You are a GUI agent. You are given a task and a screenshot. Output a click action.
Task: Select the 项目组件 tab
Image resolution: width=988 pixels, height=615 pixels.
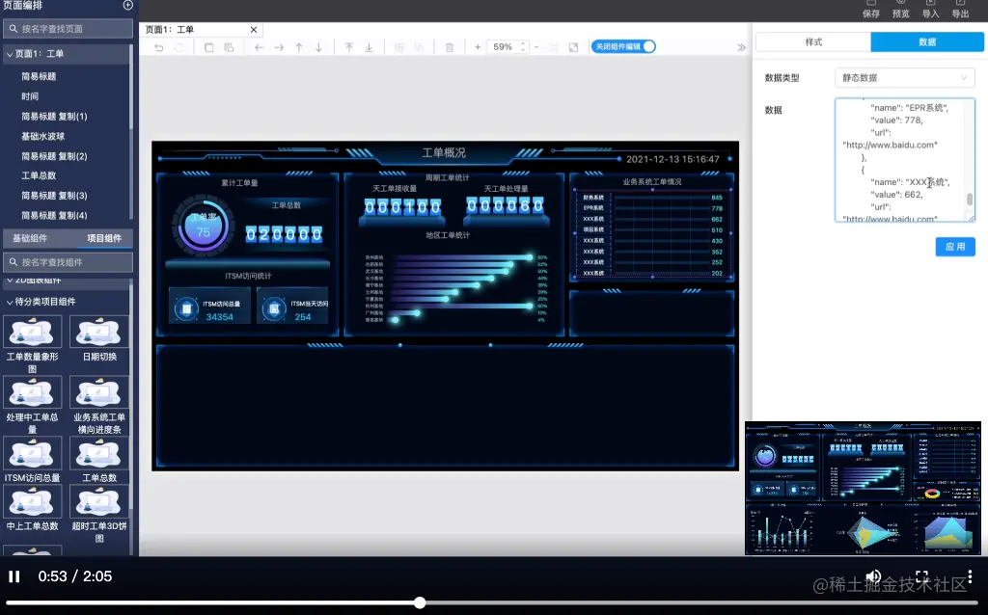coord(104,238)
